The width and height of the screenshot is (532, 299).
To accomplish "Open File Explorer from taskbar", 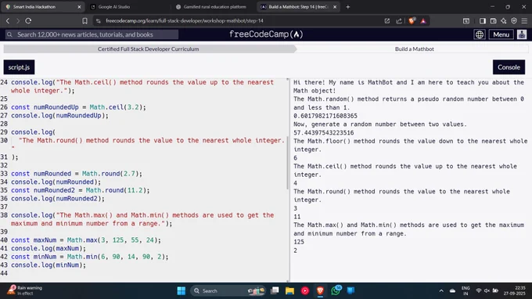I will coord(289,291).
